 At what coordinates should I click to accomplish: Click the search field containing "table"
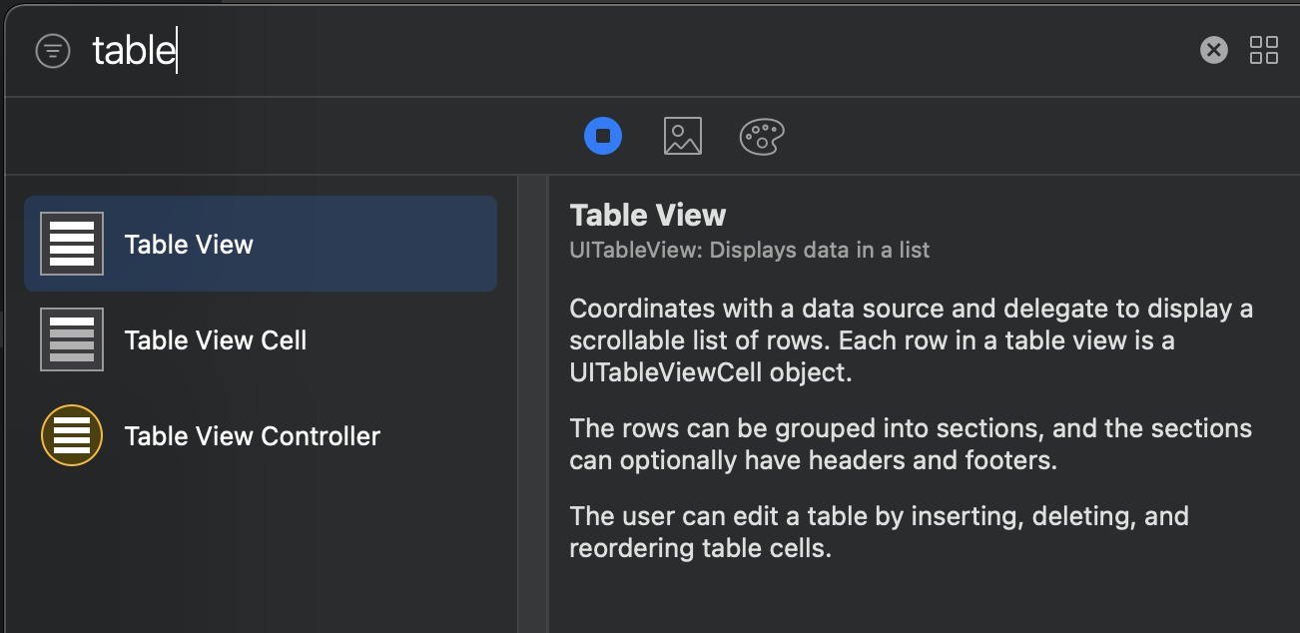[x=599, y=50]
